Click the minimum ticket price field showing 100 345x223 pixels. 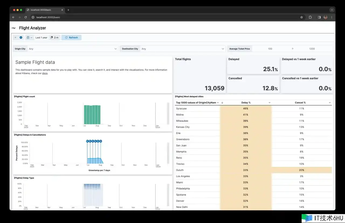pyautogui.click(x=270, y=49)
